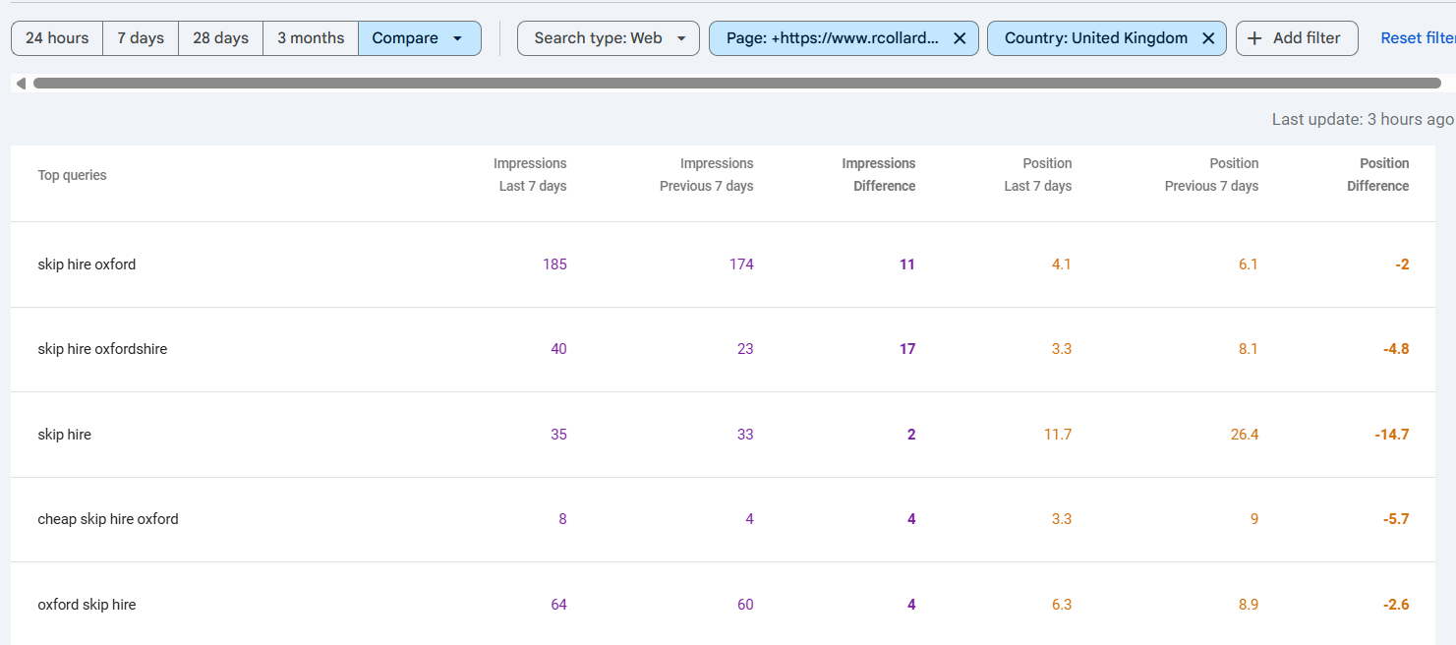1456x645 pixels.
Task: Open the "cheap skip hire oxford" query
Action: pos(108,519)
